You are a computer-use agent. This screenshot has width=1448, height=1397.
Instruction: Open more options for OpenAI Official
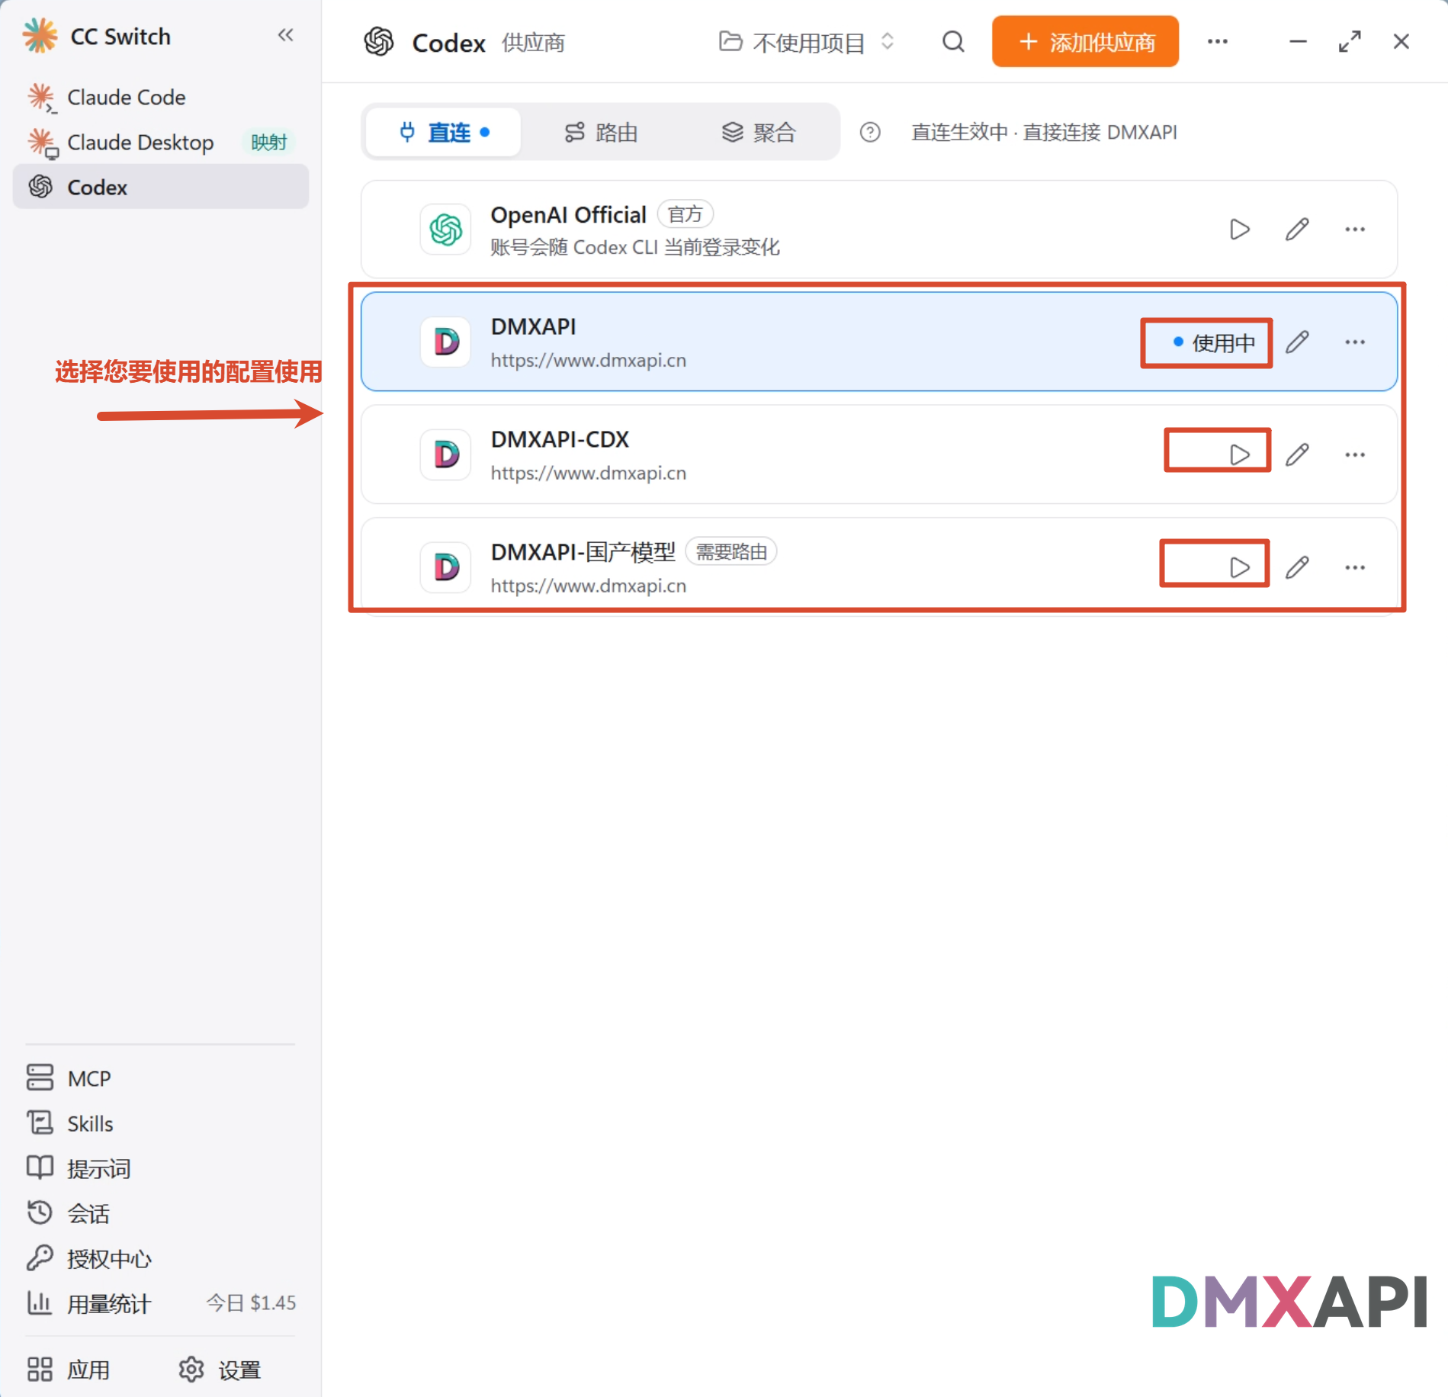click(1355, 230)
